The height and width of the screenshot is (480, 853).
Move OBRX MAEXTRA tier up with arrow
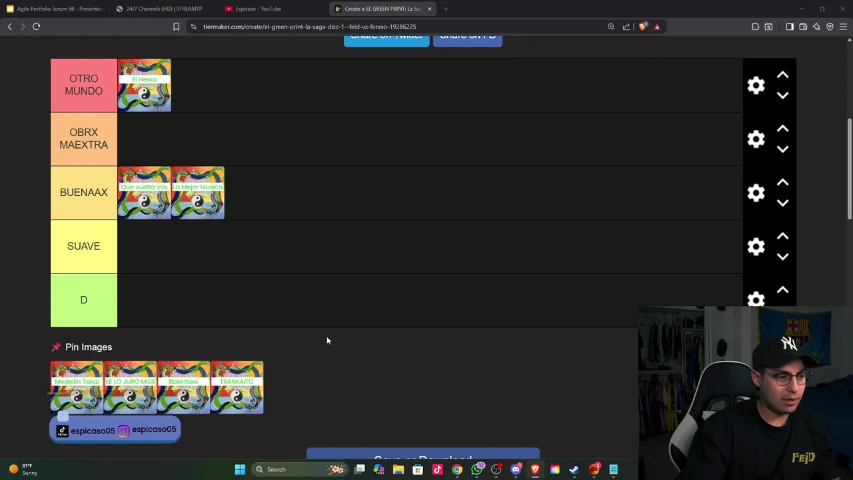point(782,129)
